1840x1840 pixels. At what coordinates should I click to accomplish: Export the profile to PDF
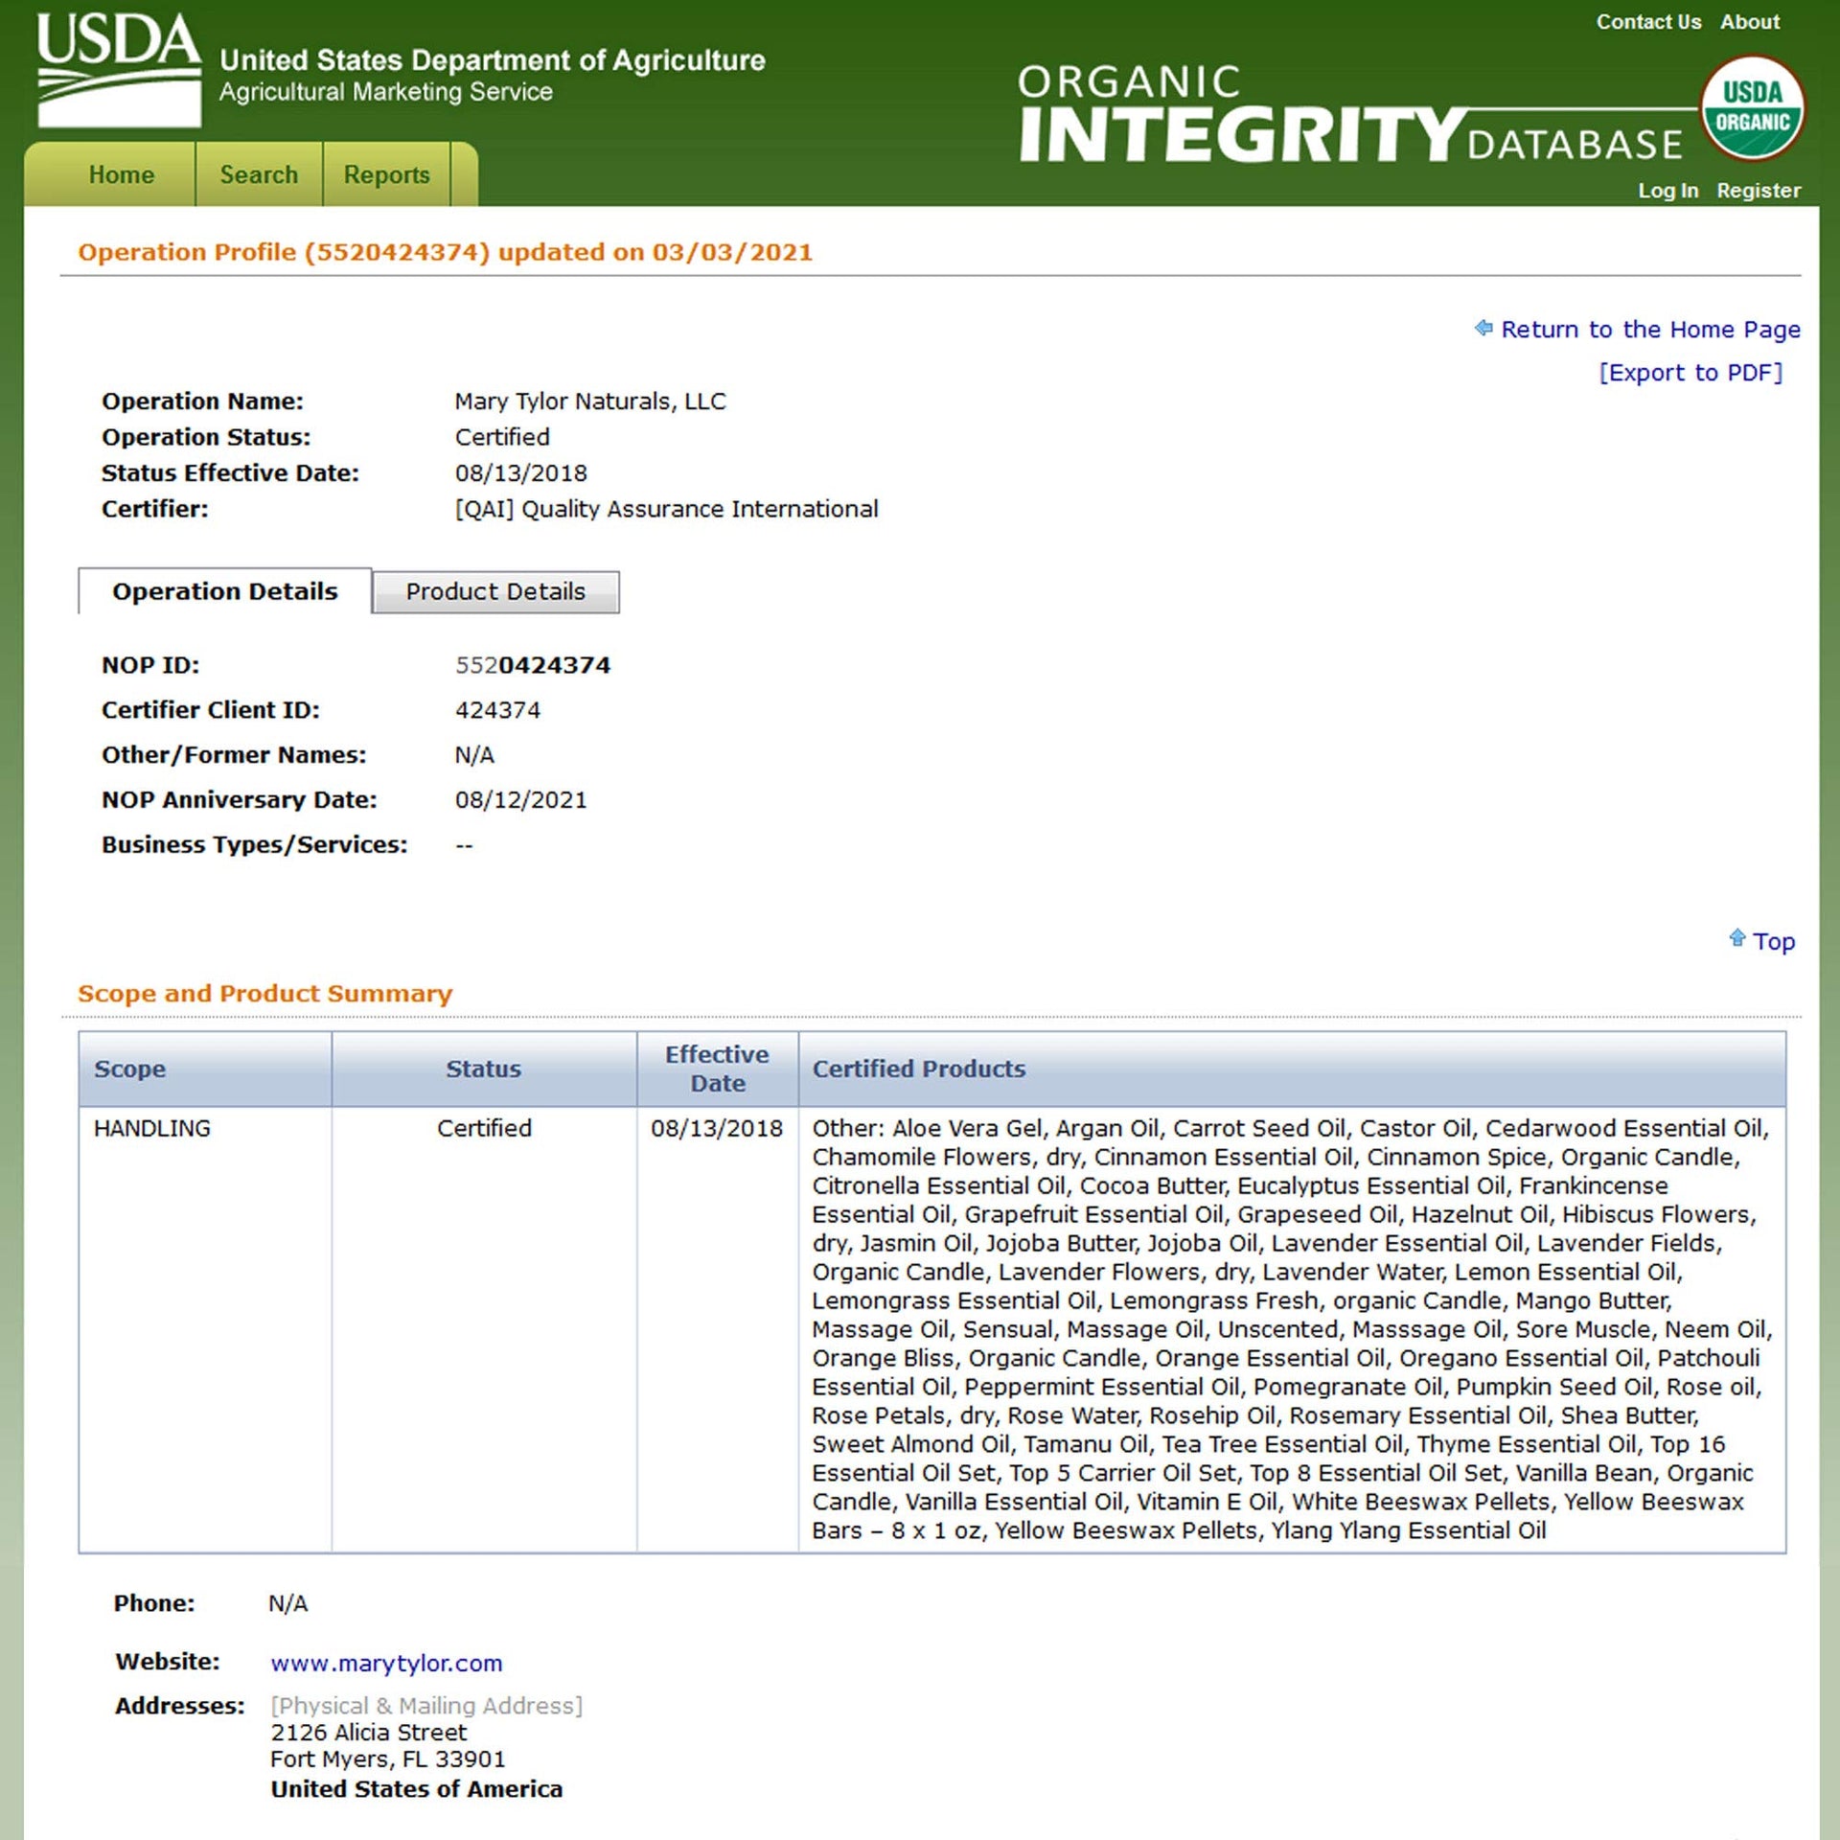[1690, 372]
